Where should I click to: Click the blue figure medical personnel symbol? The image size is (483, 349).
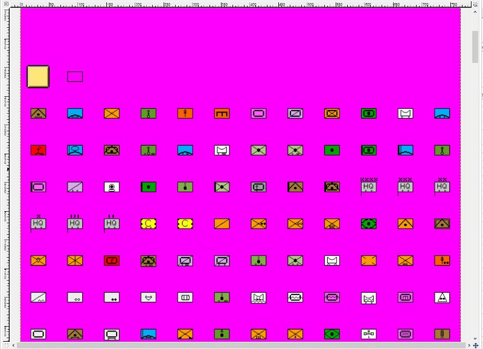click(x=75, y=150)
